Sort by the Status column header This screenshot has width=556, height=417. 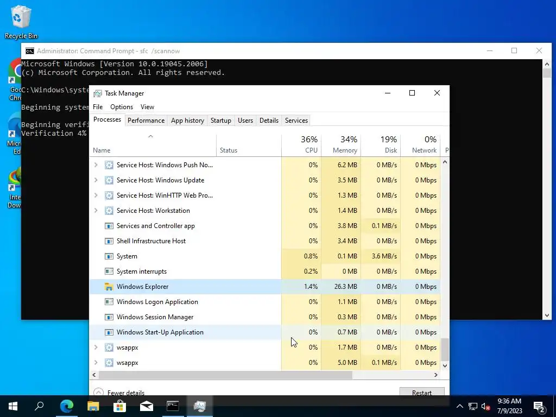(x=249, y=146)
